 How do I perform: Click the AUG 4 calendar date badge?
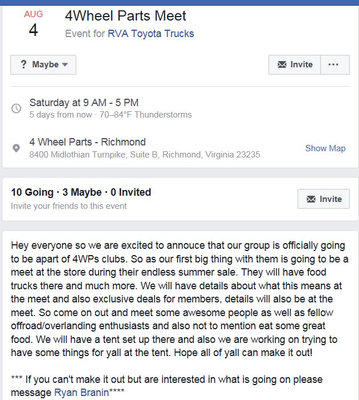(34, 23)
